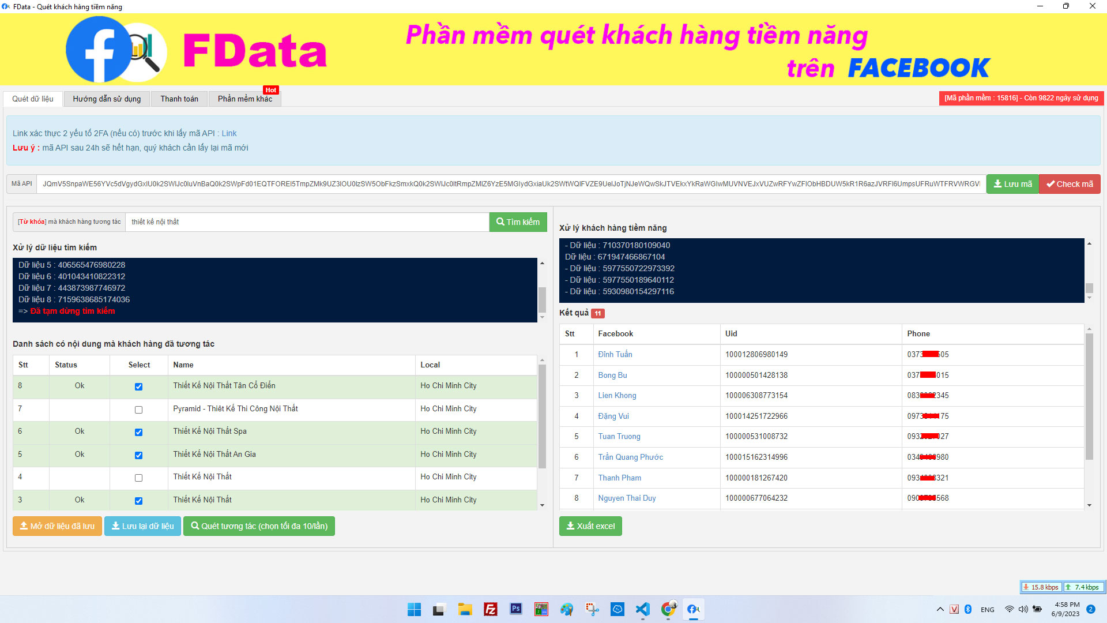
Task: Click FData app icon in taskbar
Action: (694, 609)
